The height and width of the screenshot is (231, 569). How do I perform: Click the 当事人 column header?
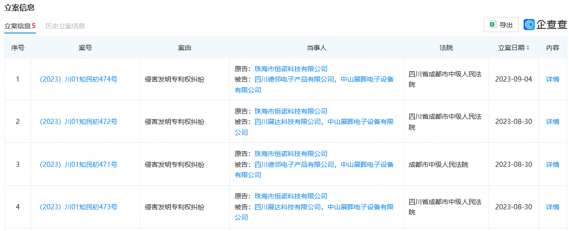point(316,48)
